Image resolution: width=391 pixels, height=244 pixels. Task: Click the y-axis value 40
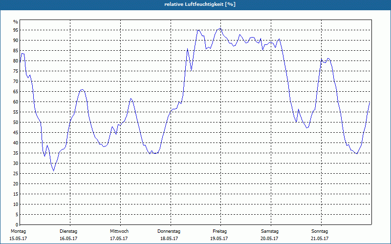(16, 143)
